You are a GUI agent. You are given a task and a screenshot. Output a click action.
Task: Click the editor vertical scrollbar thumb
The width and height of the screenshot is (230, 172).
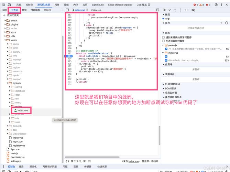(159, 135)
